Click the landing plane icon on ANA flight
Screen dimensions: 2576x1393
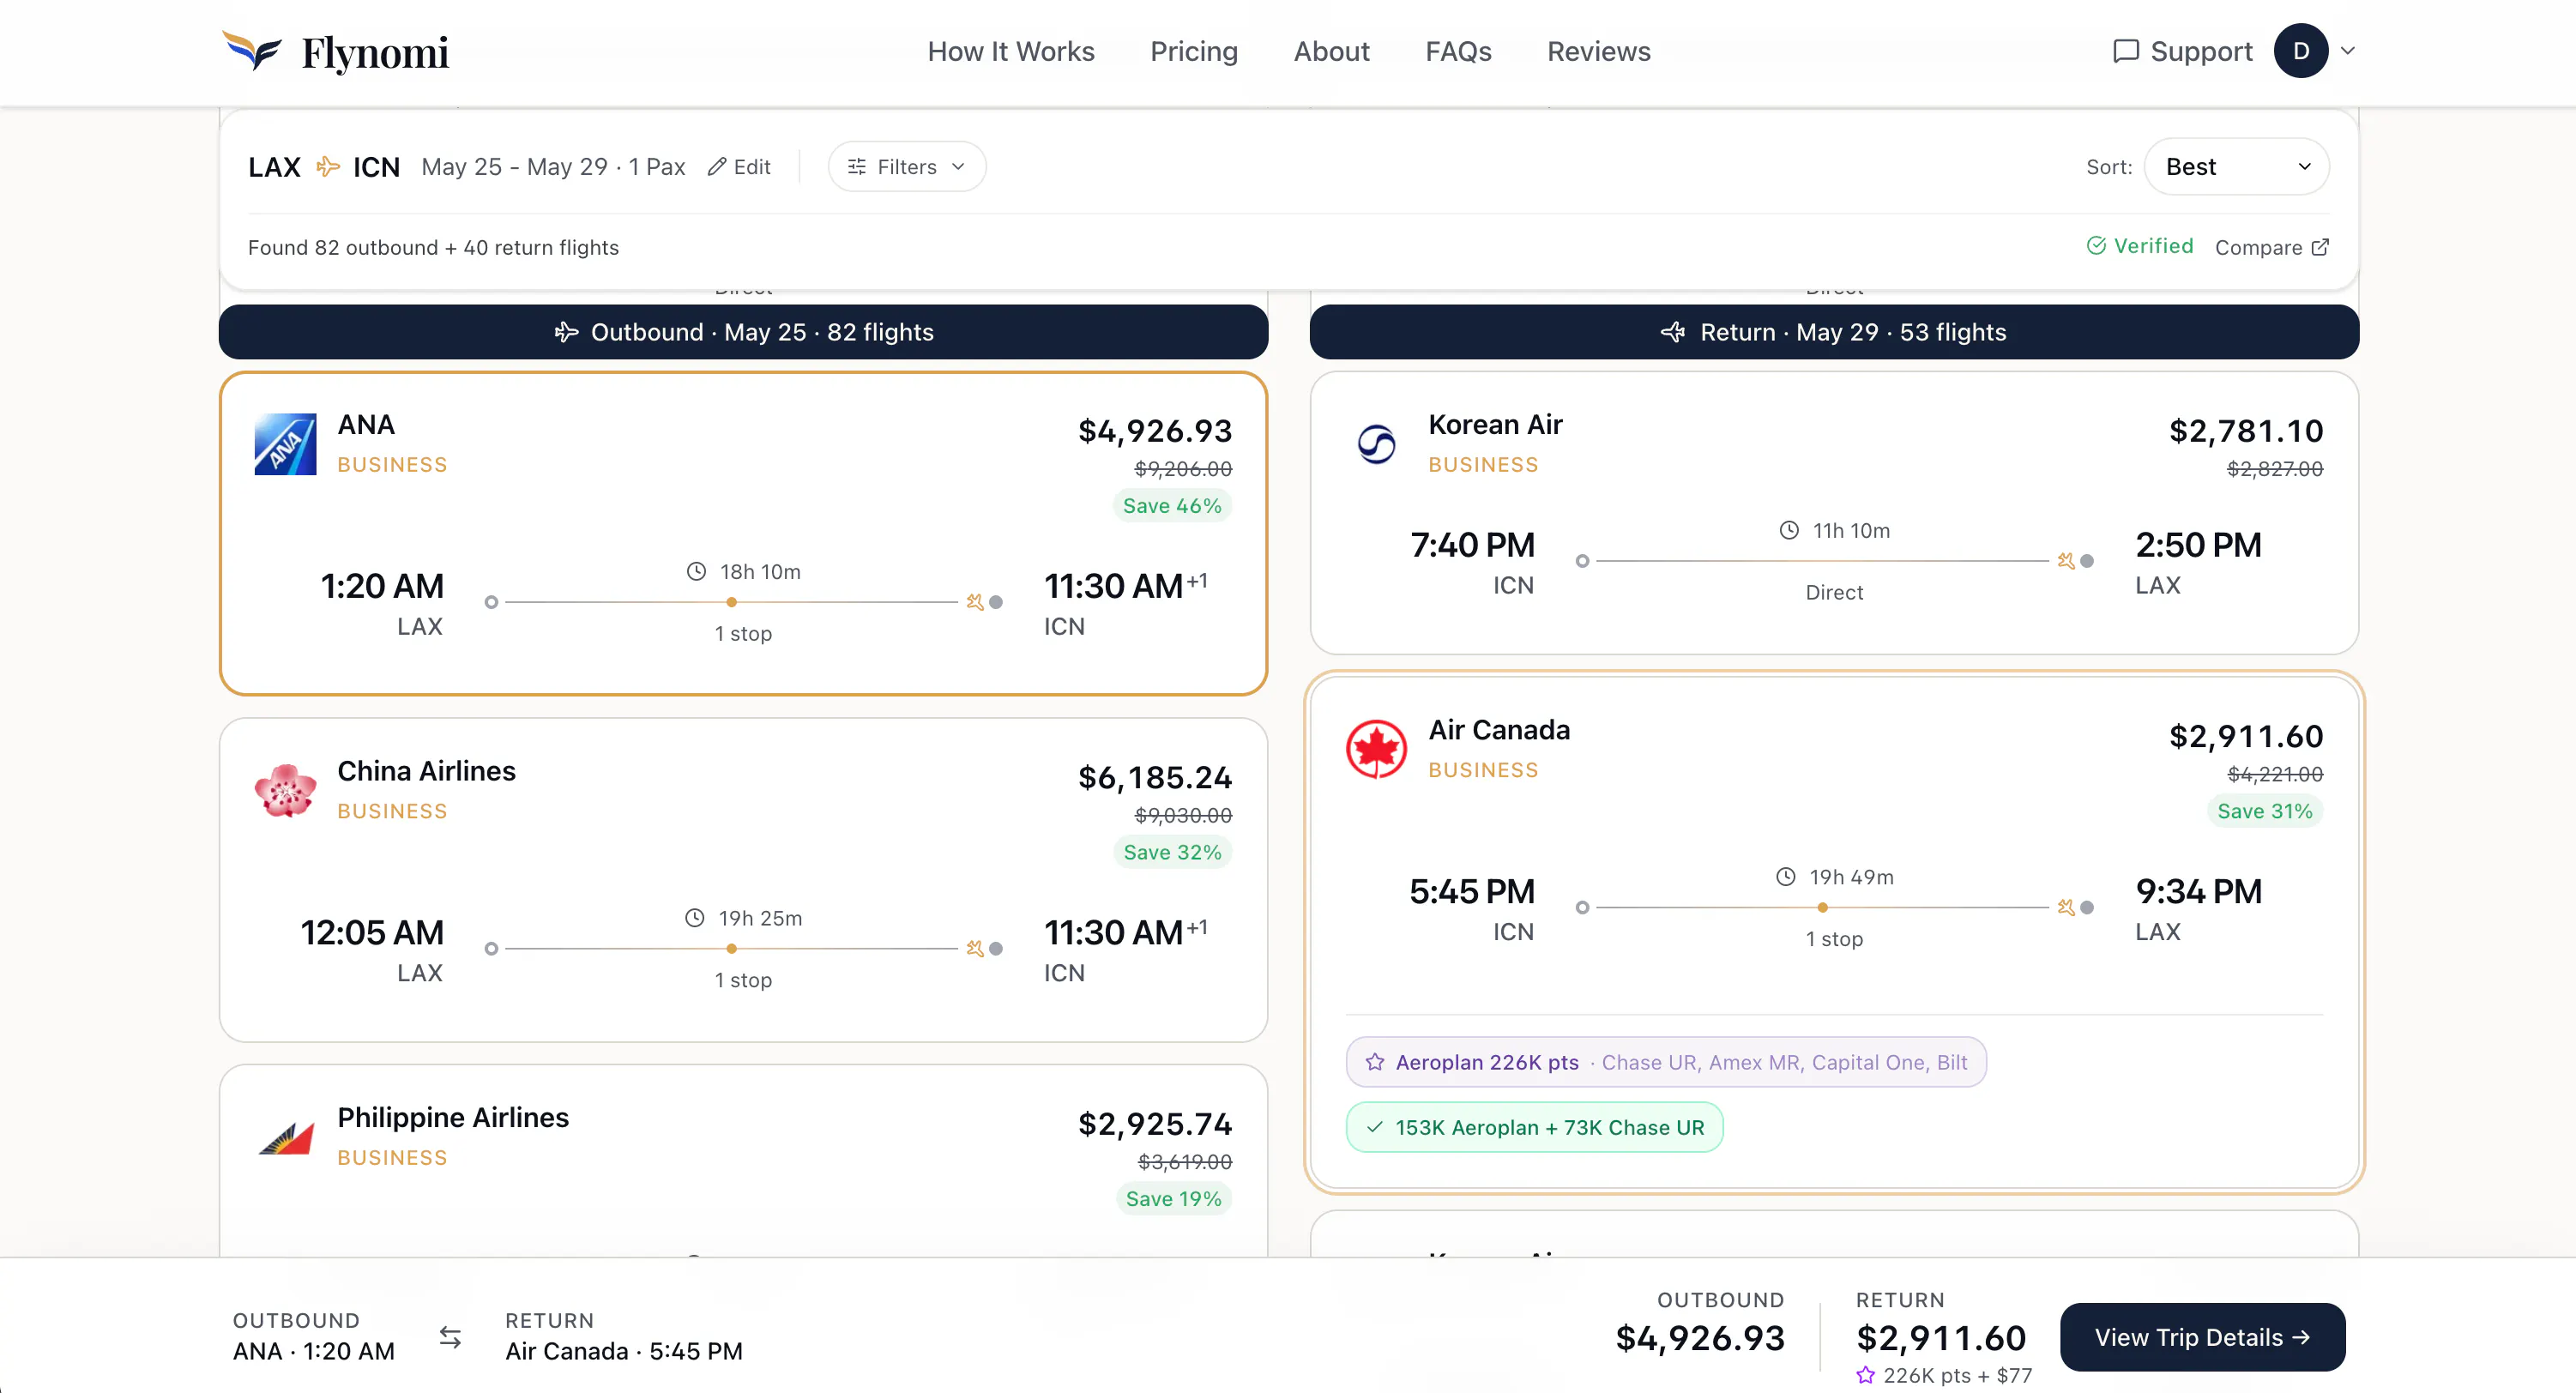975,602
